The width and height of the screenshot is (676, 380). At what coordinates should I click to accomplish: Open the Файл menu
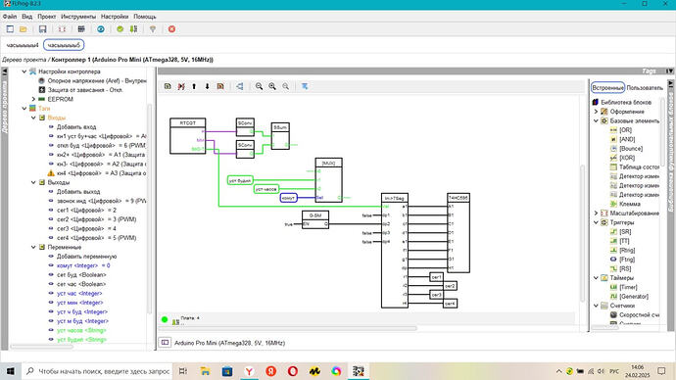click(10, 17)
